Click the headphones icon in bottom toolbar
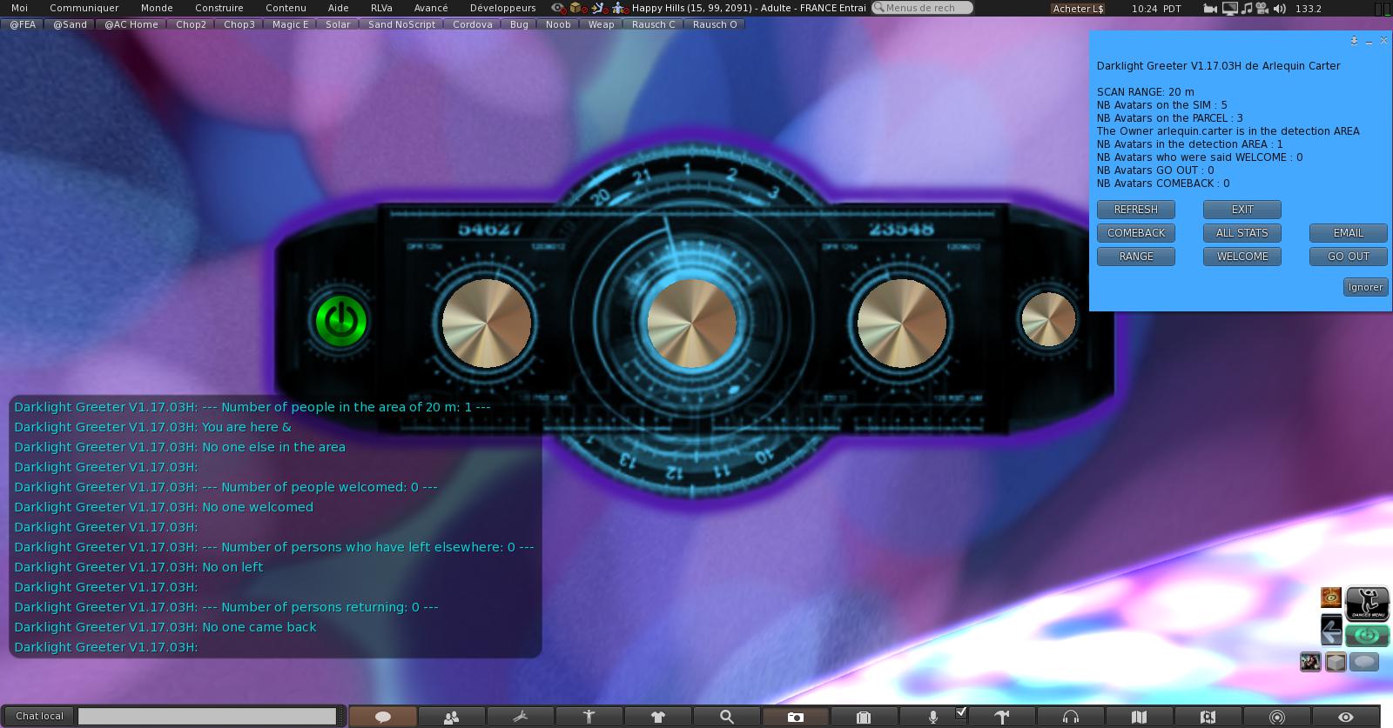 [1070, 717]
